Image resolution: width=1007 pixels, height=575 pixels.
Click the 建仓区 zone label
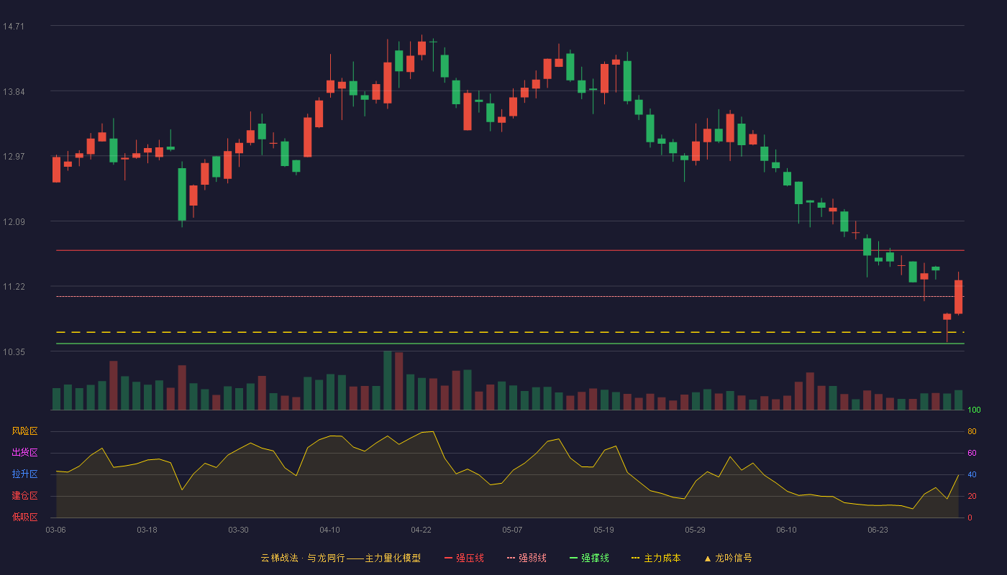24,496
